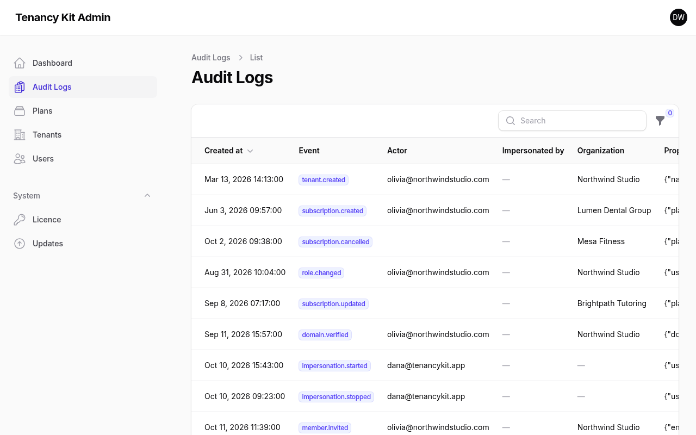Image resolution: width=696 pixels, height=435 pixels.
Task: Click the Event column header
Action: 309,151
